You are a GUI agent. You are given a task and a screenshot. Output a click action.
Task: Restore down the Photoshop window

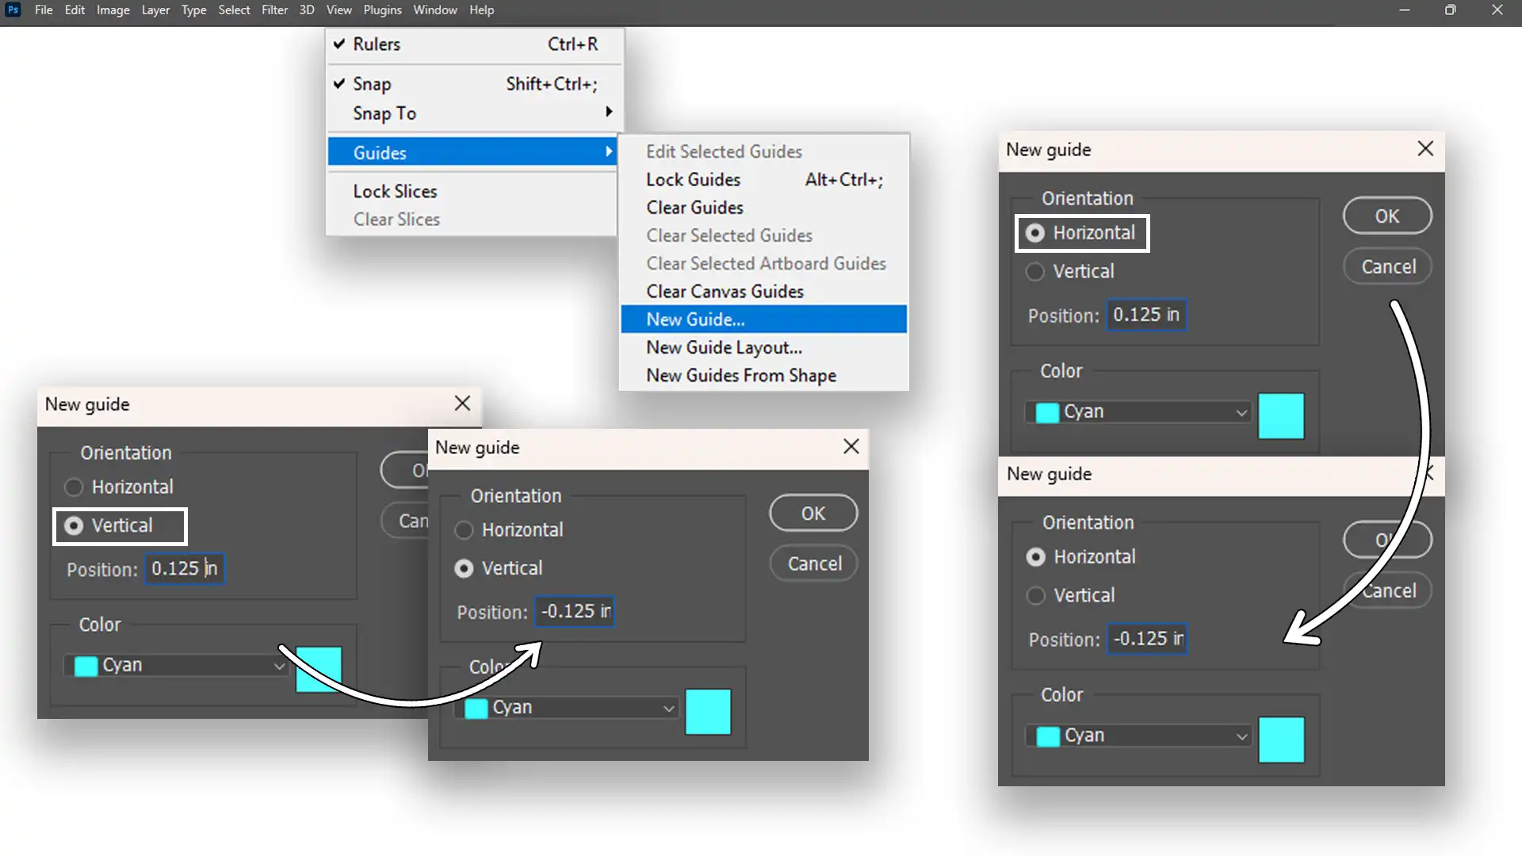1451,10
